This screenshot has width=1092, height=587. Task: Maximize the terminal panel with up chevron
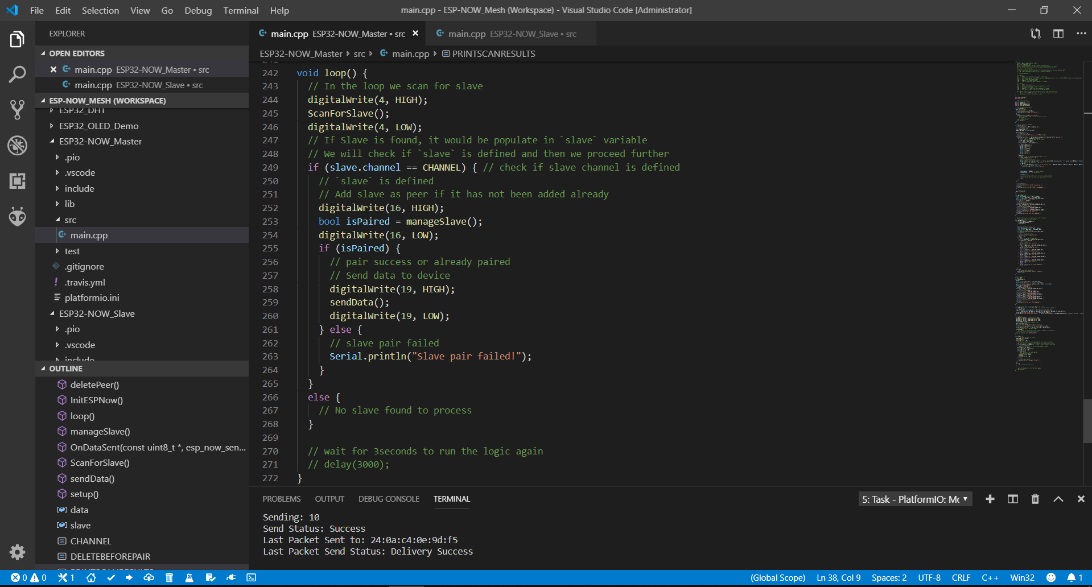1058,499
